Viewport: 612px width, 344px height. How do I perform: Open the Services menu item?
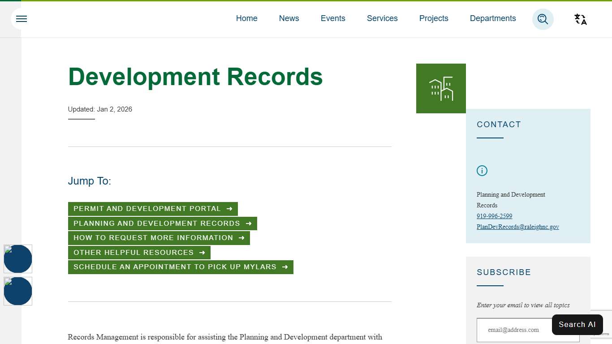382,18
